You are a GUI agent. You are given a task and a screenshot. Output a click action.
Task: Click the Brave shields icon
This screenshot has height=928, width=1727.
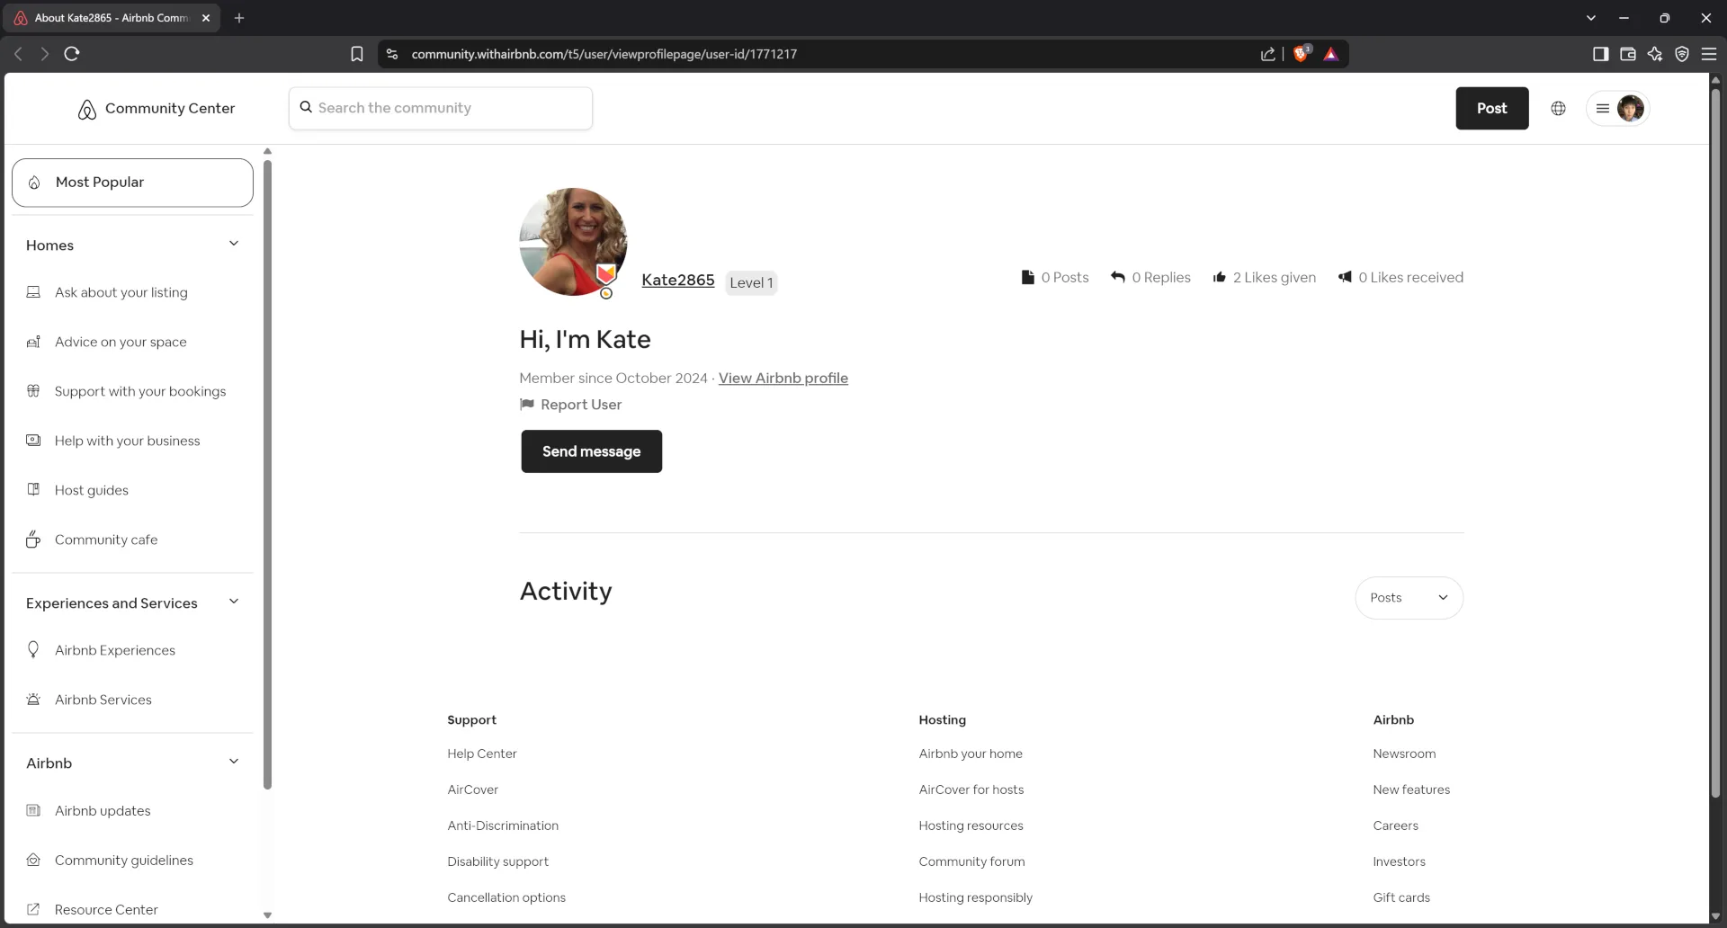pos(1301,54)
